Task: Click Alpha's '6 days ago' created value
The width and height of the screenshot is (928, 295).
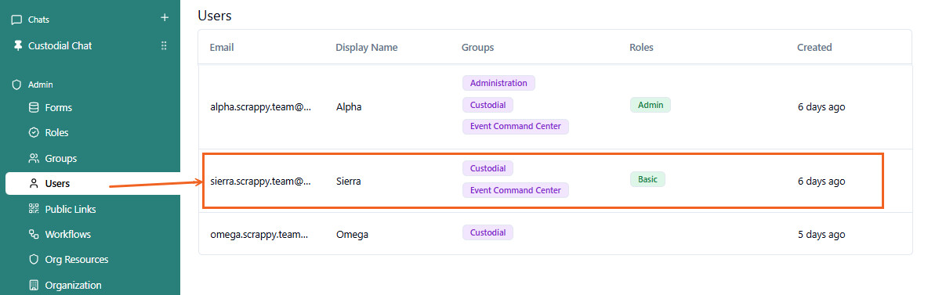Action: [821, 107]
